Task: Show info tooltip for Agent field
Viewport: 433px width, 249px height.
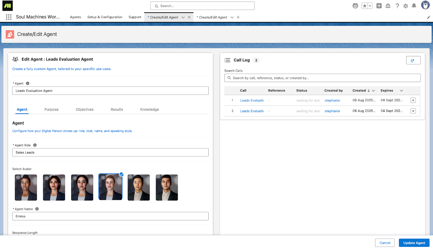Action: (x=28, y=83)
